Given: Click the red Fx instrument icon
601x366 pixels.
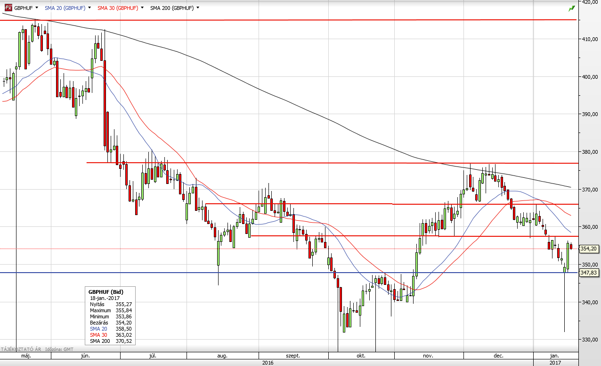Looking at the screenshot, I should pyautogui.click(x=8, y=8).
